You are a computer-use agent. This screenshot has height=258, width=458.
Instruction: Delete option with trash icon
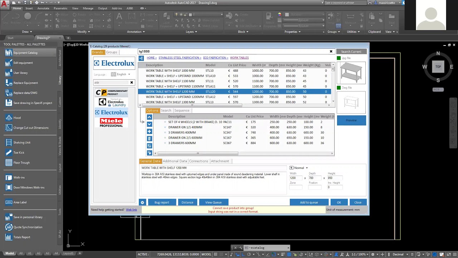(149, 139)
